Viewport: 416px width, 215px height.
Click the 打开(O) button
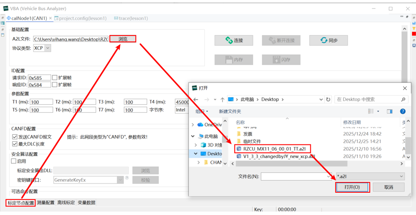pos(352,187)
